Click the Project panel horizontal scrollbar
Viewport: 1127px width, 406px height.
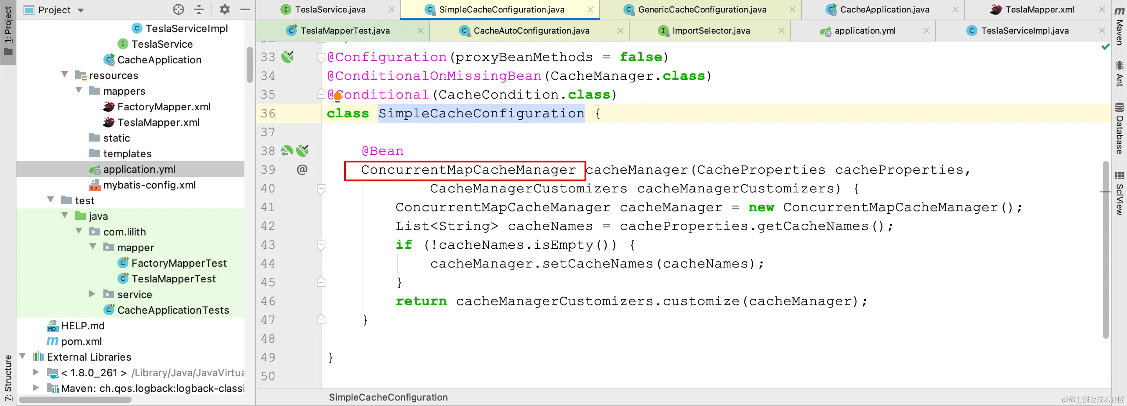[x=75, y=399]
